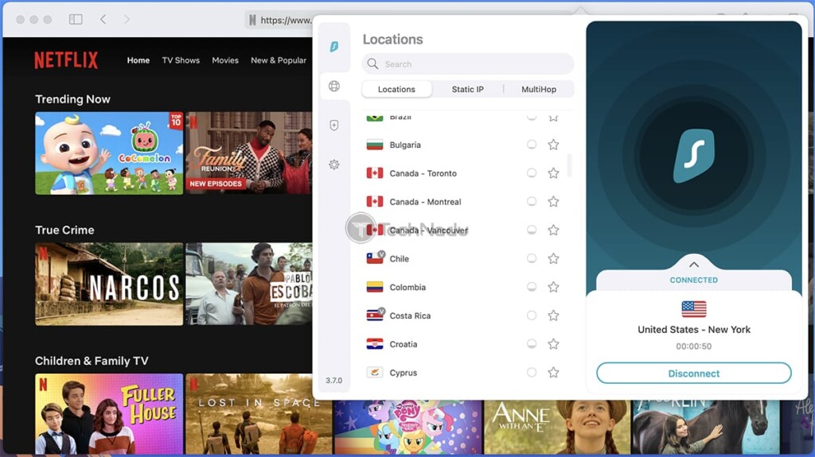Open the globe Locations icon in sidebar
815x457 pixels.
(334, 86)
